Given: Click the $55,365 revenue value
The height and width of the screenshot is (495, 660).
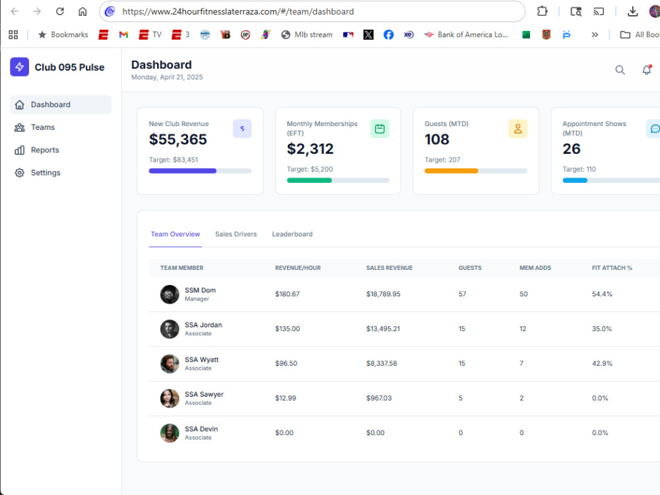Looking at the screenshot, I should [178, 139].
